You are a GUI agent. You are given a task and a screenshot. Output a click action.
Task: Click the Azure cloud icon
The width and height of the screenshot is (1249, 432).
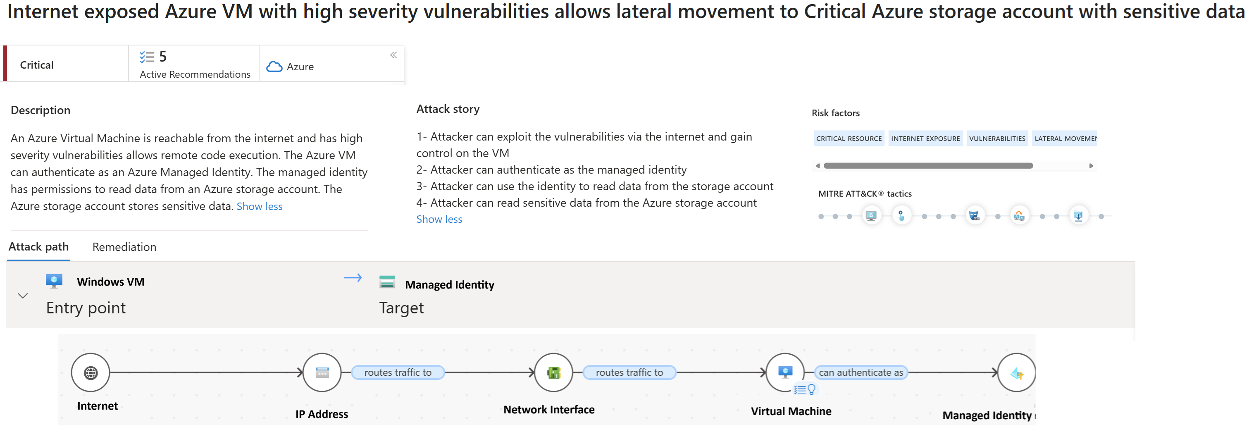[x=274, y=66]
